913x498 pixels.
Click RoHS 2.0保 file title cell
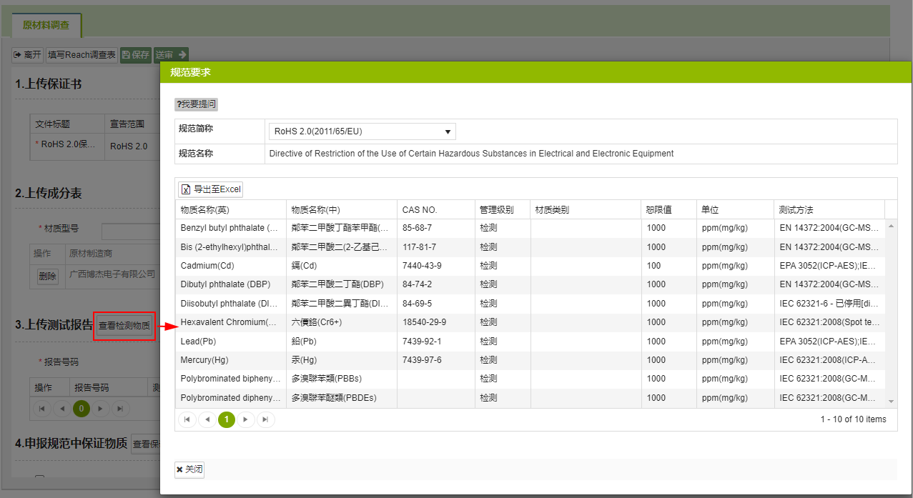(67, 145)
